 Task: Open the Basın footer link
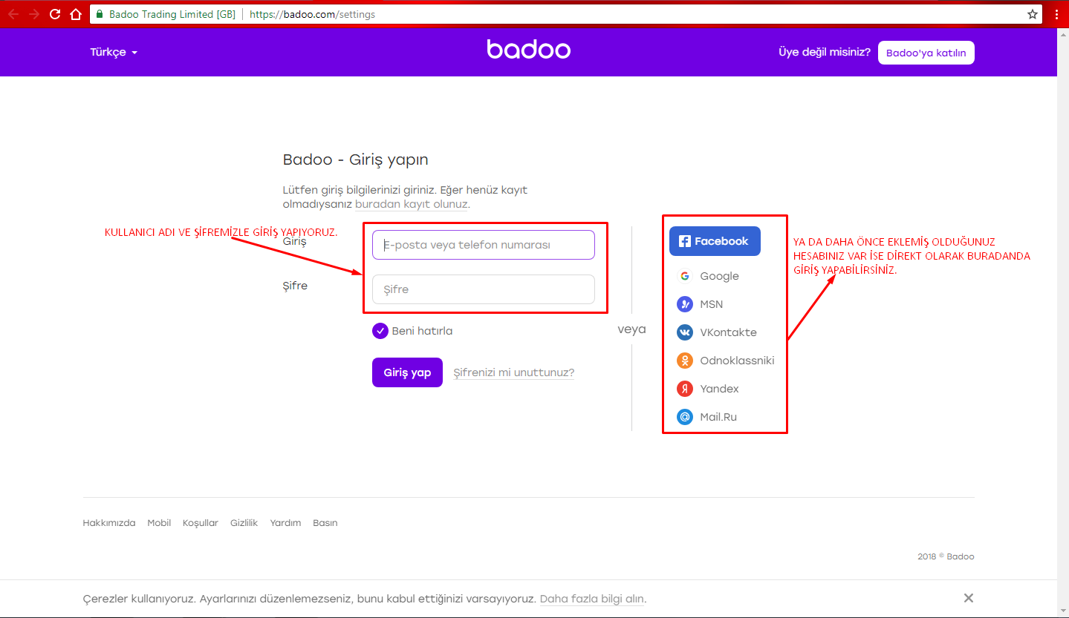(x=325, y=523)
